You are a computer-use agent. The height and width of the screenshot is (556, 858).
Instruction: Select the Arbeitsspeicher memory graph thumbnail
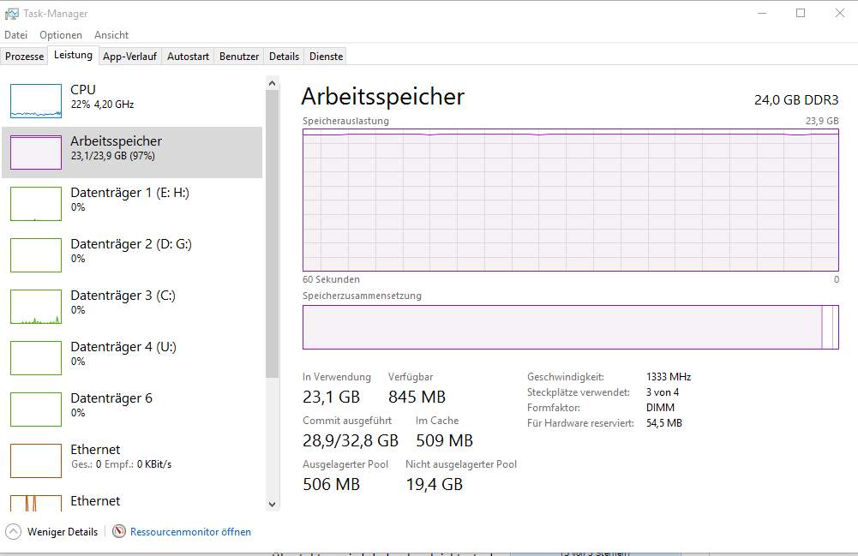(x=36, y=152)
